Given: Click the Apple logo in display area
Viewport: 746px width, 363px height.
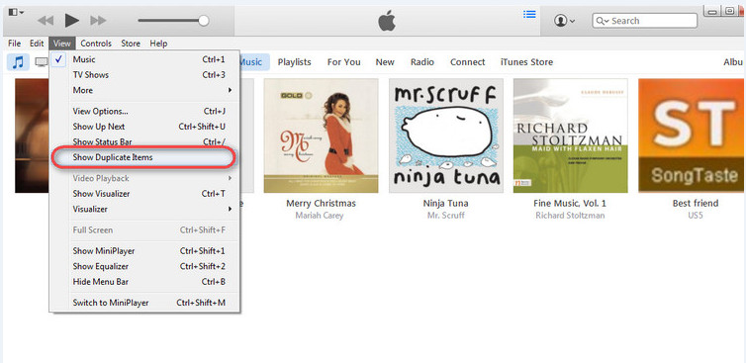Looking at the screenshot, I should pos(387,21).
